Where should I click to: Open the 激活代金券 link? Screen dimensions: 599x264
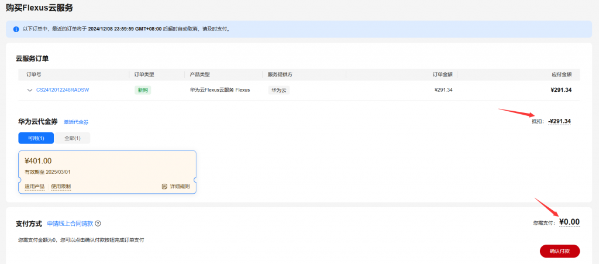point(76,122)
